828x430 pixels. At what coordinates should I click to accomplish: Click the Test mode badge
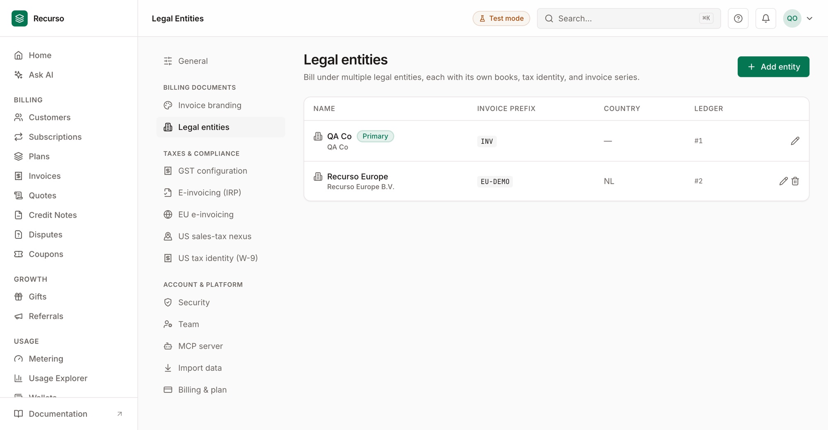click(501, 18)
